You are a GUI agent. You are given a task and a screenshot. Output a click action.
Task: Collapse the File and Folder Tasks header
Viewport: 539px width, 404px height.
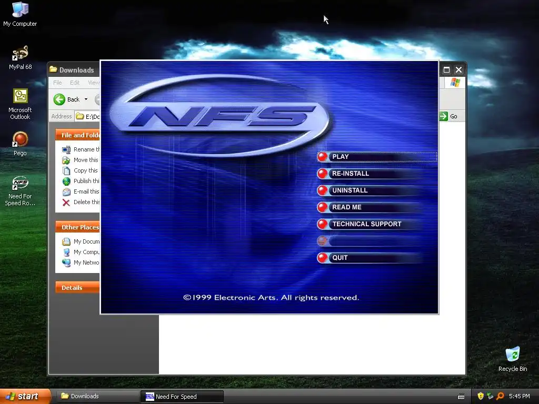[x=78, y=135]
